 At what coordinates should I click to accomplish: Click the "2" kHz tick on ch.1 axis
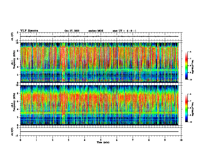tap(18, 75)
